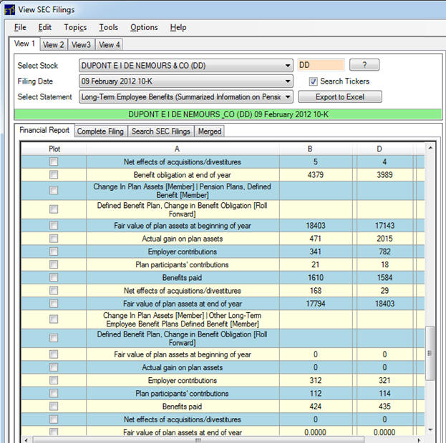Click the question mark help button
Viewport: 446px width, 443px height.
click(x=364, y=65)
